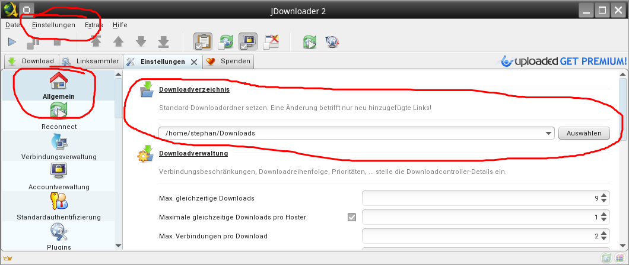Image resolution: width=629 pixels, height=265 pixels.
Task: Click the uploaded GET PREMIUM banner
Action: (x=561, y=61)
